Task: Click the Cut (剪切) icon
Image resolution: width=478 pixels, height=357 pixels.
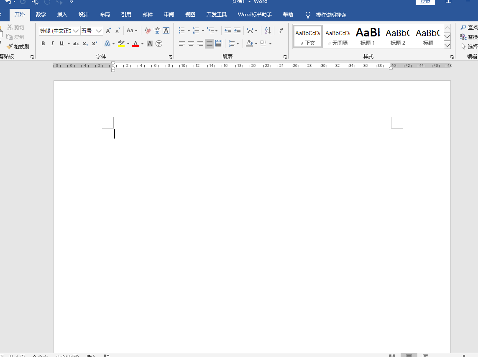Action: click(15, 28)
